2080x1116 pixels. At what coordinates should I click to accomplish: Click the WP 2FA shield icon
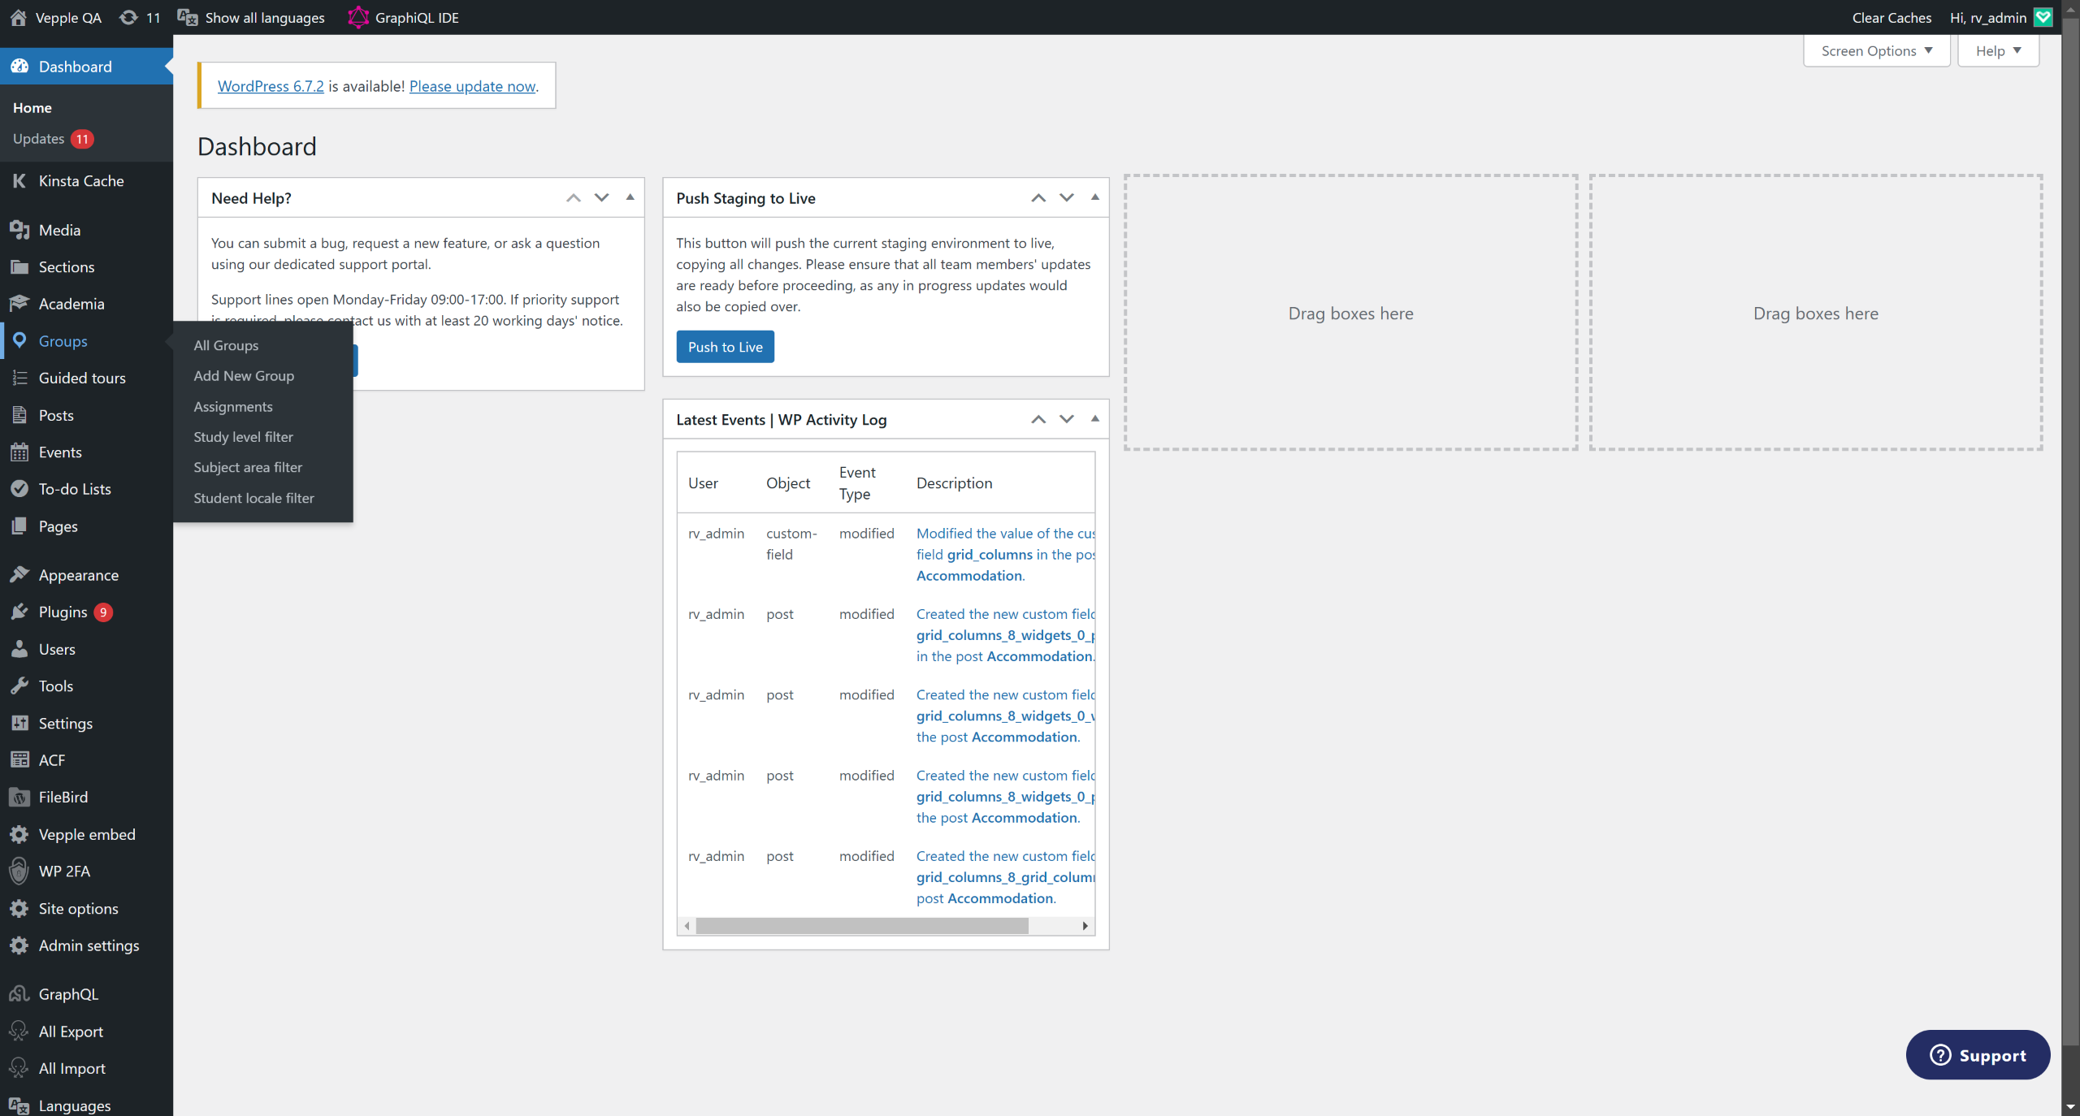click(19, 872)
